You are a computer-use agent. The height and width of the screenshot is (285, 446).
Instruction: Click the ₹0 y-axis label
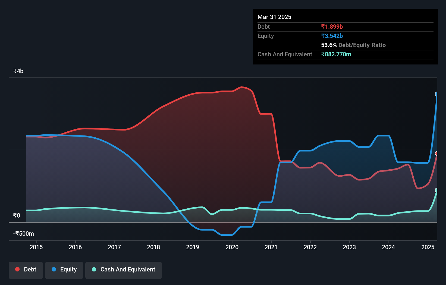point(17,215)
